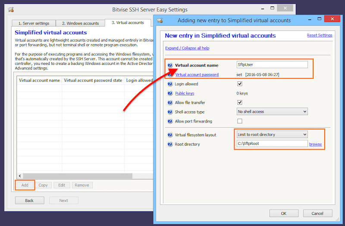Click Bitvise app icon in Easy Settings title bar
Screen dimensions: 345x226
tap(11, 9)
